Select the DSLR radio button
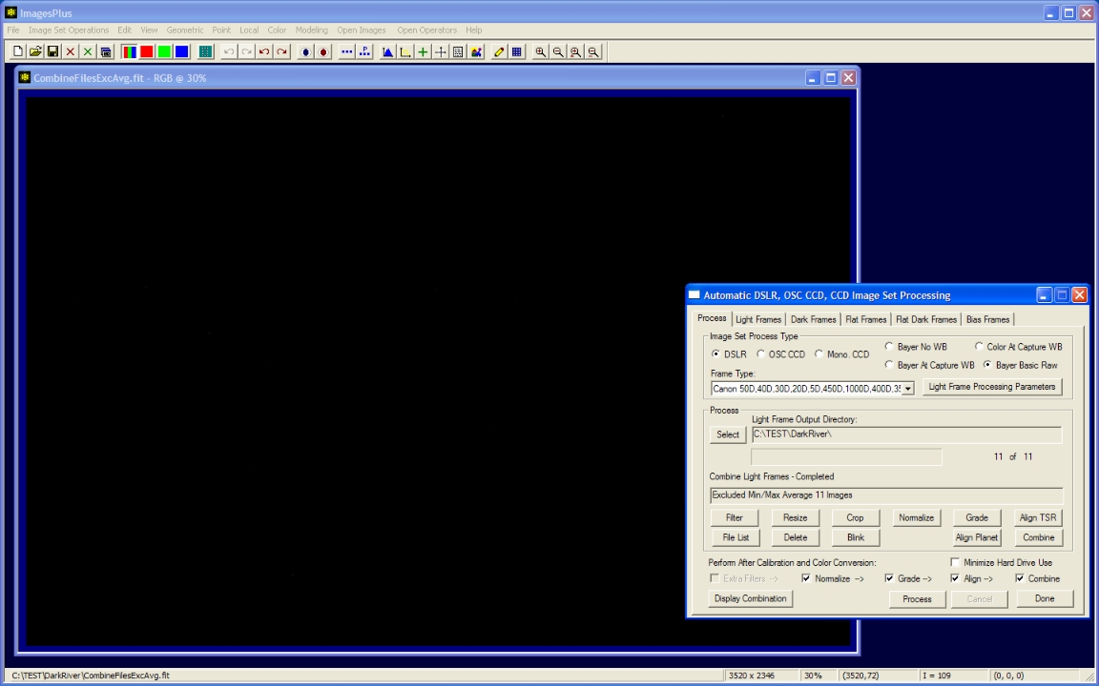The image size is (1099, 686). tap(715, 354)
